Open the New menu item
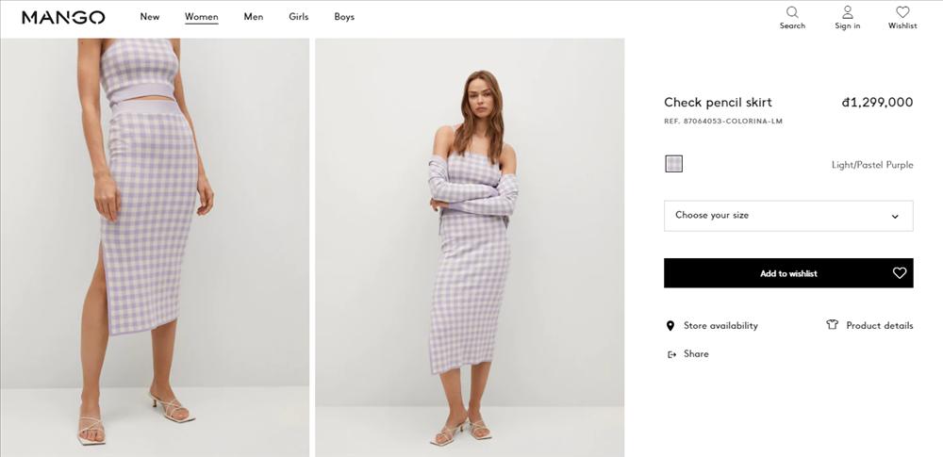 point(150,17)
